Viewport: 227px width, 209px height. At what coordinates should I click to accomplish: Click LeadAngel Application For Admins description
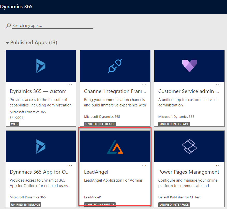(x=113, y=180)
